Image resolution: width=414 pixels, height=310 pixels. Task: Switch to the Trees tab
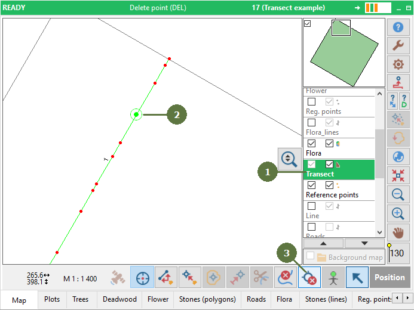coord(80,299)
